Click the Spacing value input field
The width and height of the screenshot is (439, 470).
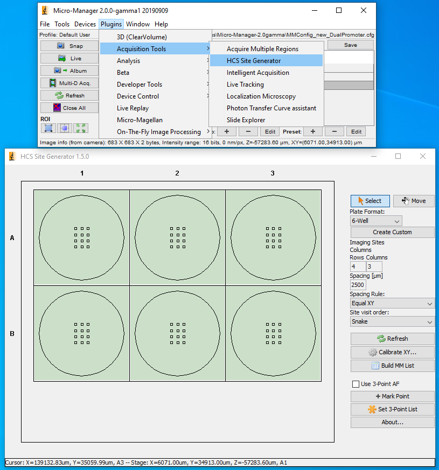tap(358, 285)
